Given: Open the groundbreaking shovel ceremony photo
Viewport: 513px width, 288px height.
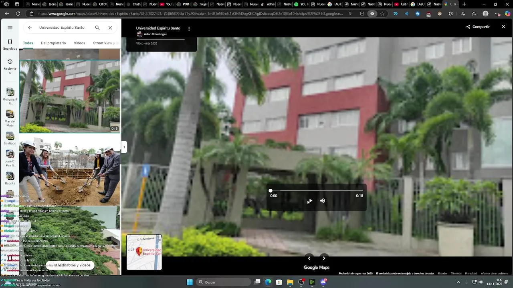Looking at the screenshot, I should click(x=70, y=170).
